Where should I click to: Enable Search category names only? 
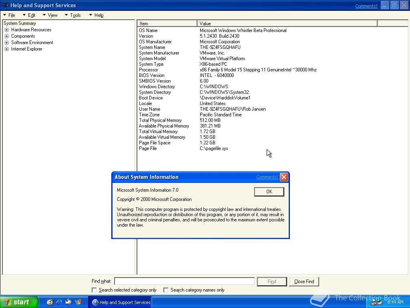[x=166, y=290]
